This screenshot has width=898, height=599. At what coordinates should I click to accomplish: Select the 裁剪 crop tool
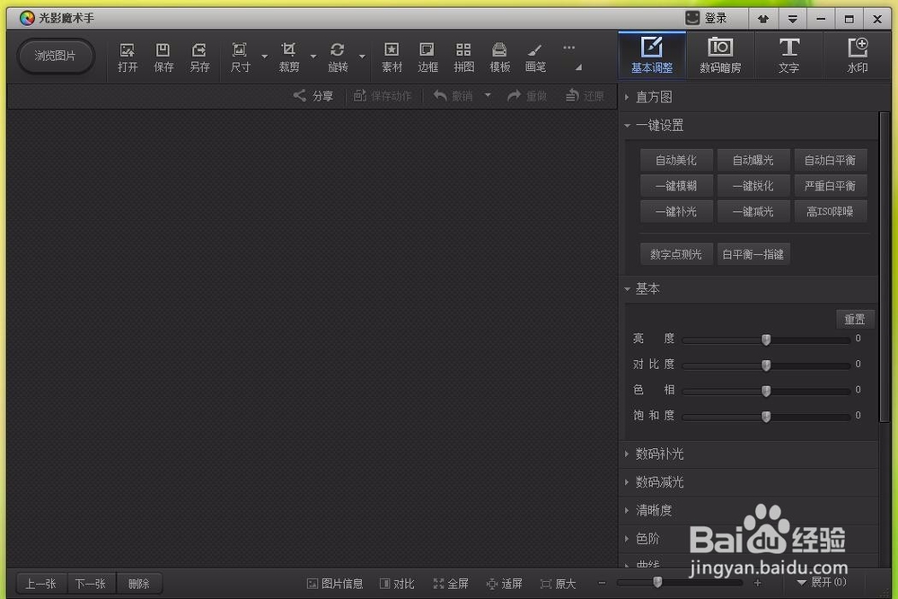288,57
